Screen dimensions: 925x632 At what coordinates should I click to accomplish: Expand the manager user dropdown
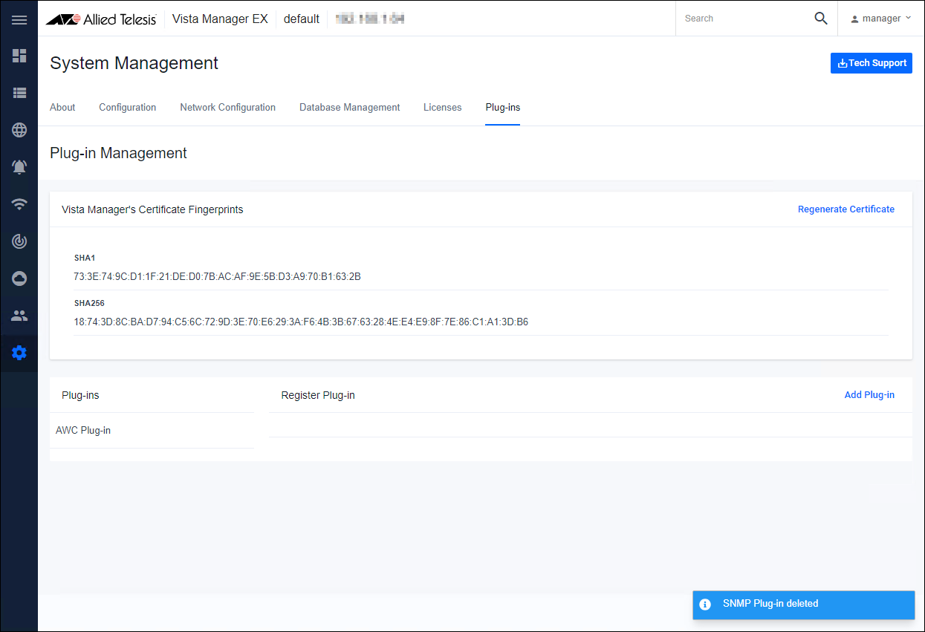tap(881, 19)
